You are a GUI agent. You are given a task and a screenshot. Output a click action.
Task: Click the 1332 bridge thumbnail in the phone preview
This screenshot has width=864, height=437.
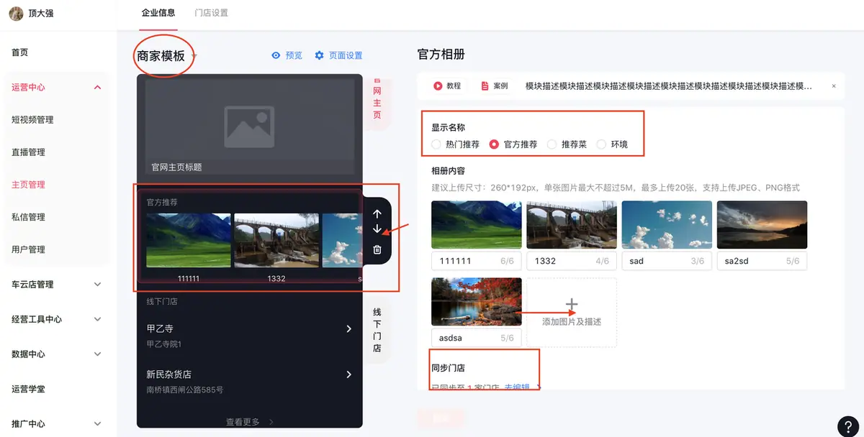(276, 240)
